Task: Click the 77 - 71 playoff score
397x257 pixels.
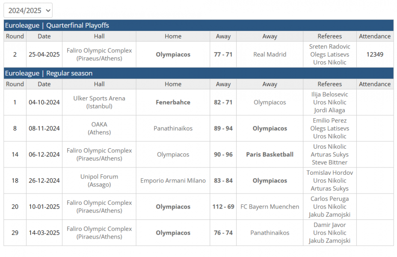Action: coord(223,54)
